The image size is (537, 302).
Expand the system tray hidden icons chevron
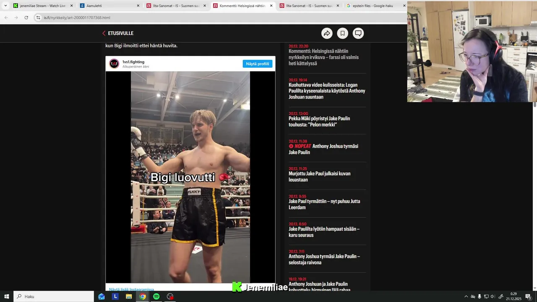466,297
